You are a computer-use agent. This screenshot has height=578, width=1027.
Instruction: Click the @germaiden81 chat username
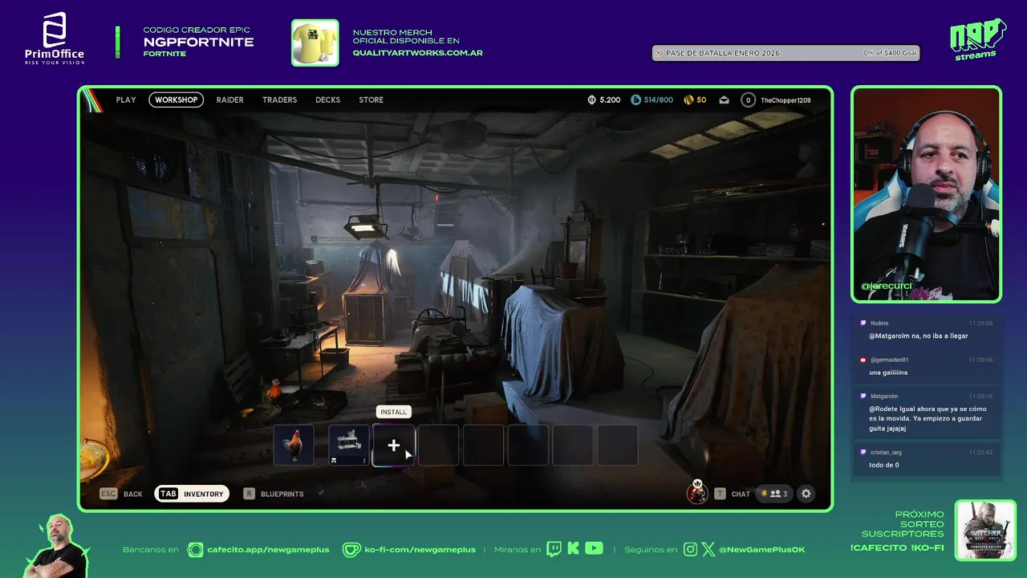[889, 360]
